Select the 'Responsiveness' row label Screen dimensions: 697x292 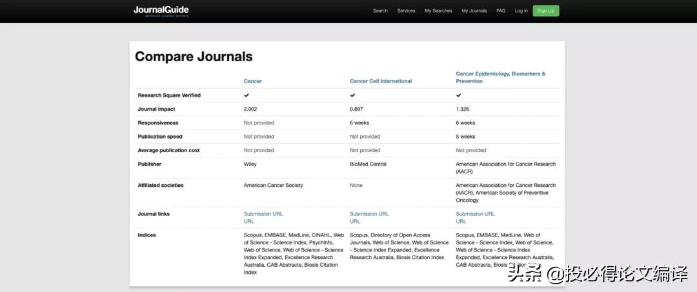point(158,123)
